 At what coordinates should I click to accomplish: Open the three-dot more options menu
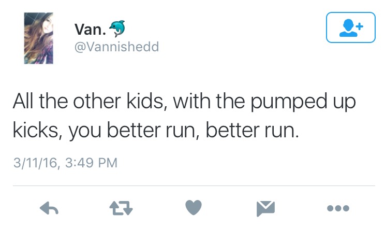338,208
